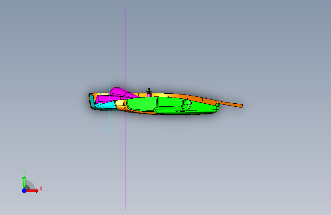
Task: Click the green Y axis arrow of the triad
Action: coord(24,182)
